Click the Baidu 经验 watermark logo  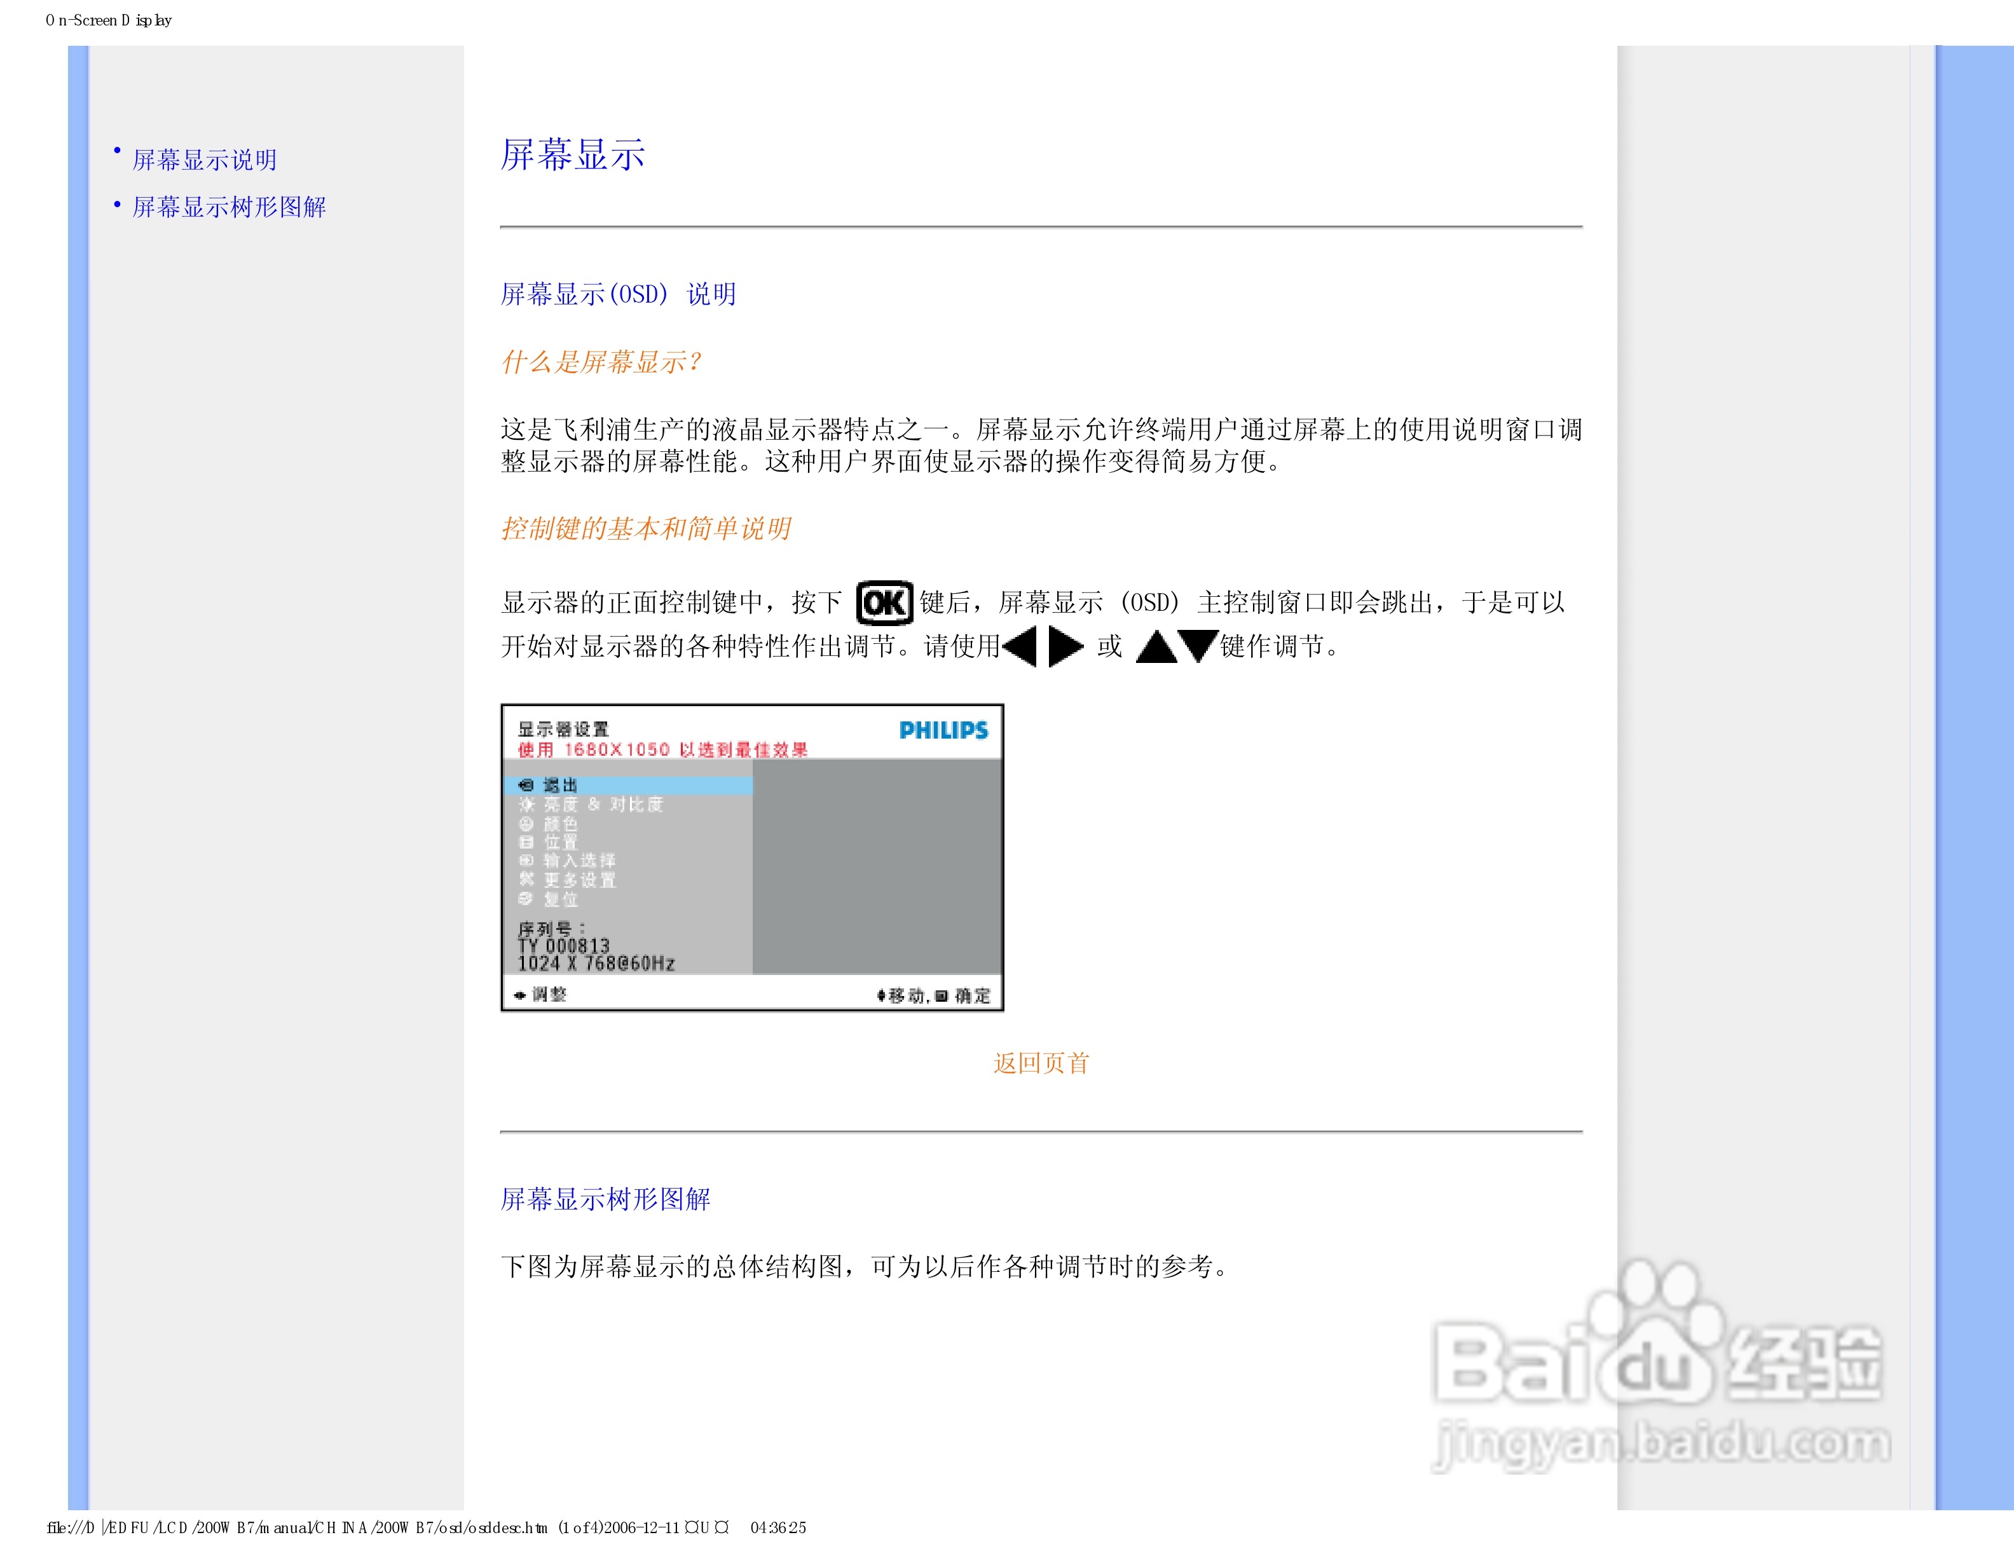pyautogui.click(x=1657, y=1364)
